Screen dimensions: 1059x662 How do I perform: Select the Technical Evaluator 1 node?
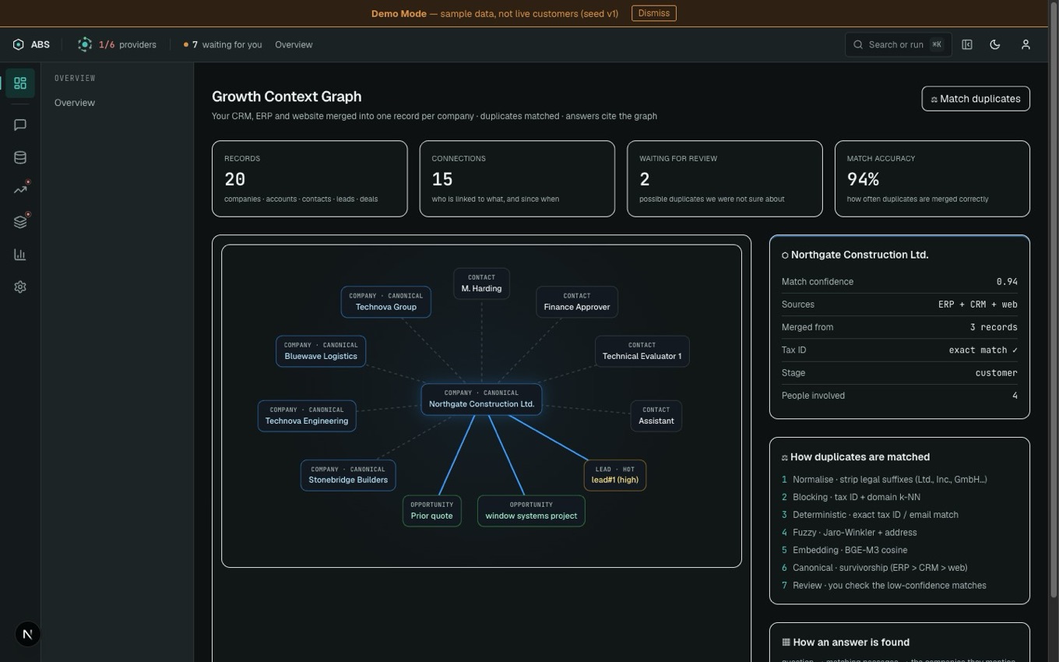tap(642, 350)
